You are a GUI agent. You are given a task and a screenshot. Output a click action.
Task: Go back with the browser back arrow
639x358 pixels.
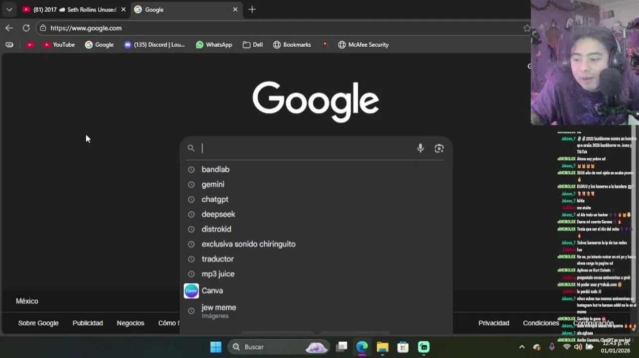[9, 28]
